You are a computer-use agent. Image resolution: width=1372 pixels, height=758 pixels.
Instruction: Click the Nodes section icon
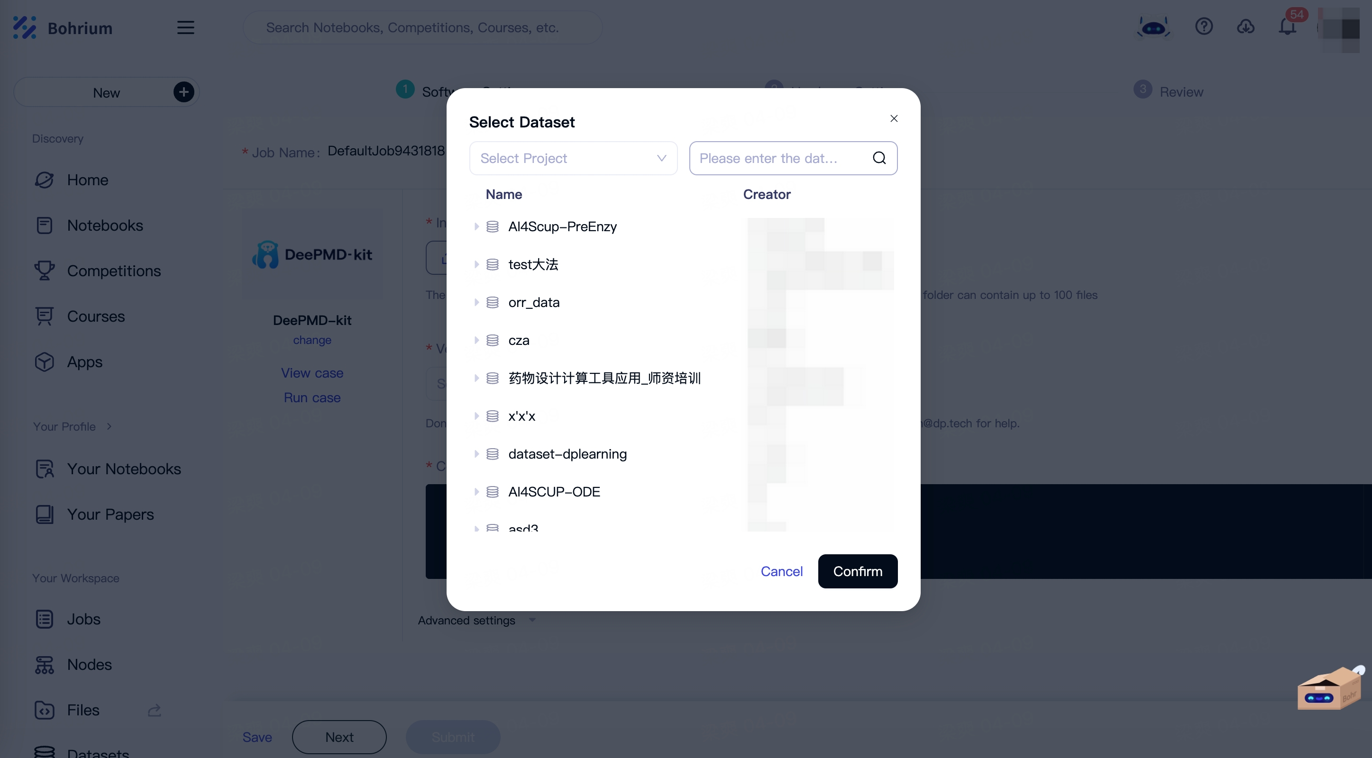(x=44, y=665)
